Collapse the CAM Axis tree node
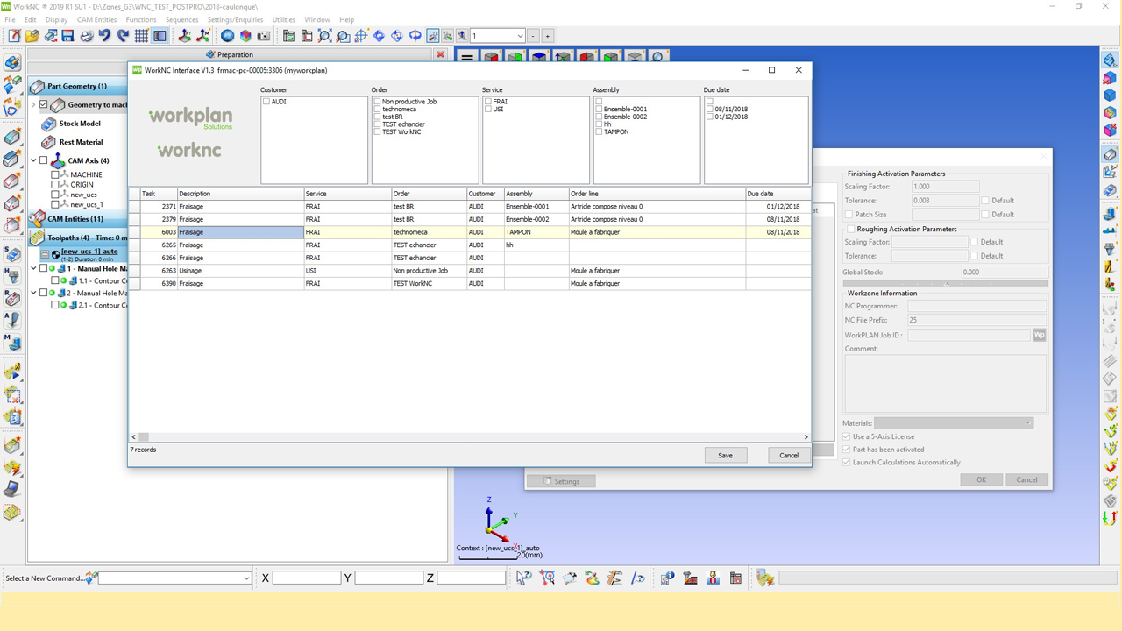The width and height of the screenshot is (1122, 631). pos(33,160)
